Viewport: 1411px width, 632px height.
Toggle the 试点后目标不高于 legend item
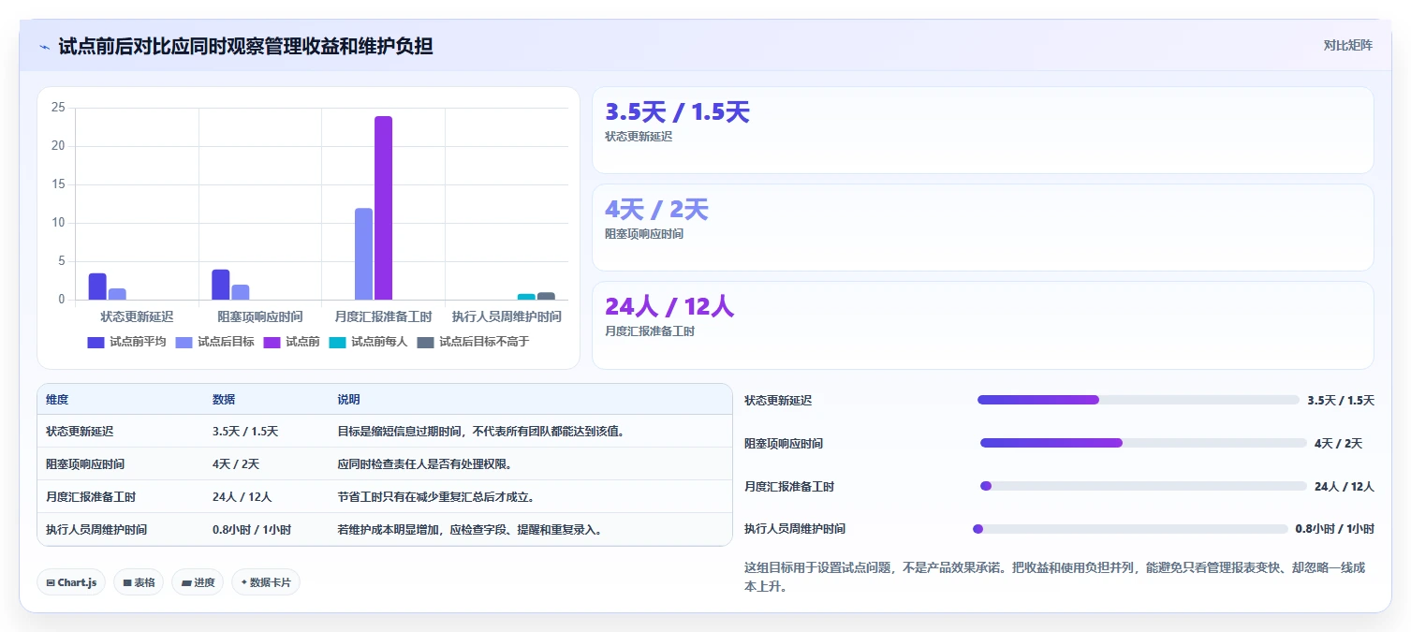473,342
